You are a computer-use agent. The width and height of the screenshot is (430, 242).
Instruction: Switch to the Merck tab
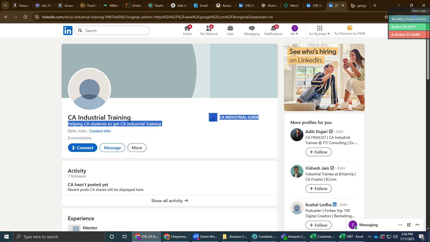pyautogui.click(x=292, y=5)
